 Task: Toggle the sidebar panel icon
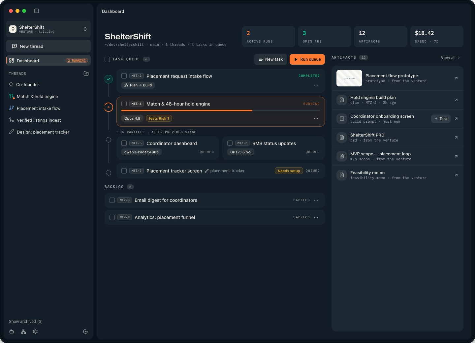pyautogui.click(x=37, y=11)
